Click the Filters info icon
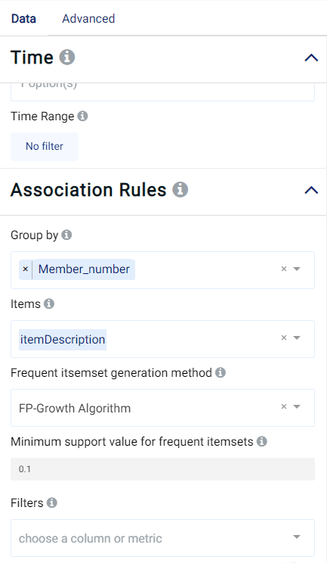327x563 pixels. (52, 502)
